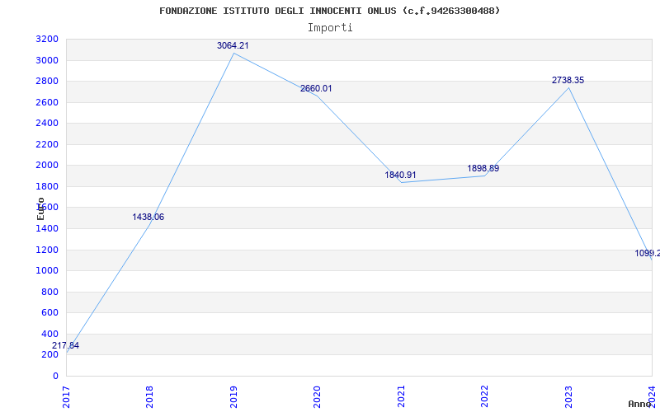The width and height of the screenshot is (660, 412).
Task: Click the 800 y-axis value
Action: [x=50, y=292]
